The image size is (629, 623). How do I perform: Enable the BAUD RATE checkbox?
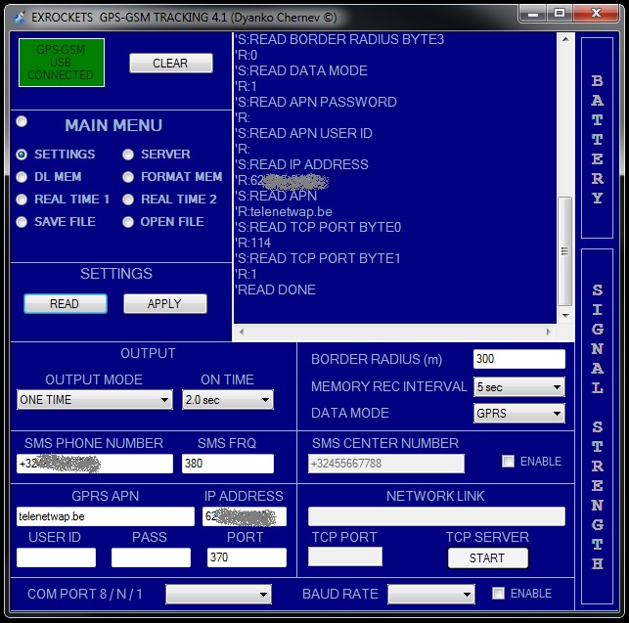point(498,594)
